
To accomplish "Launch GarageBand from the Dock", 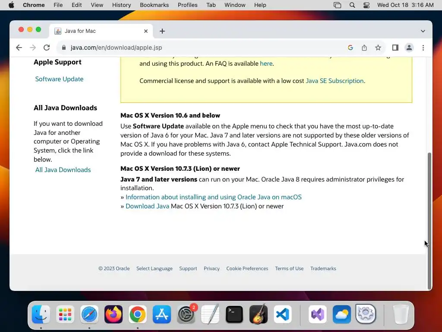I will coord(259,314).
